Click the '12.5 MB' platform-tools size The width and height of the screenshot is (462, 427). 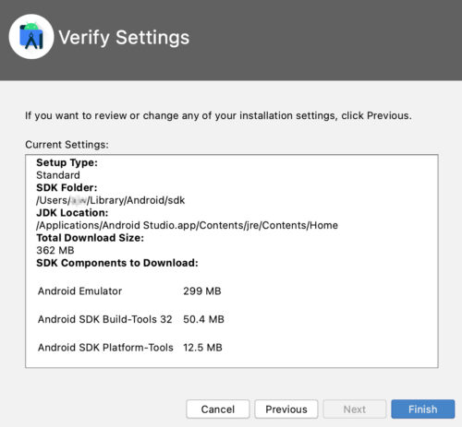202,348
